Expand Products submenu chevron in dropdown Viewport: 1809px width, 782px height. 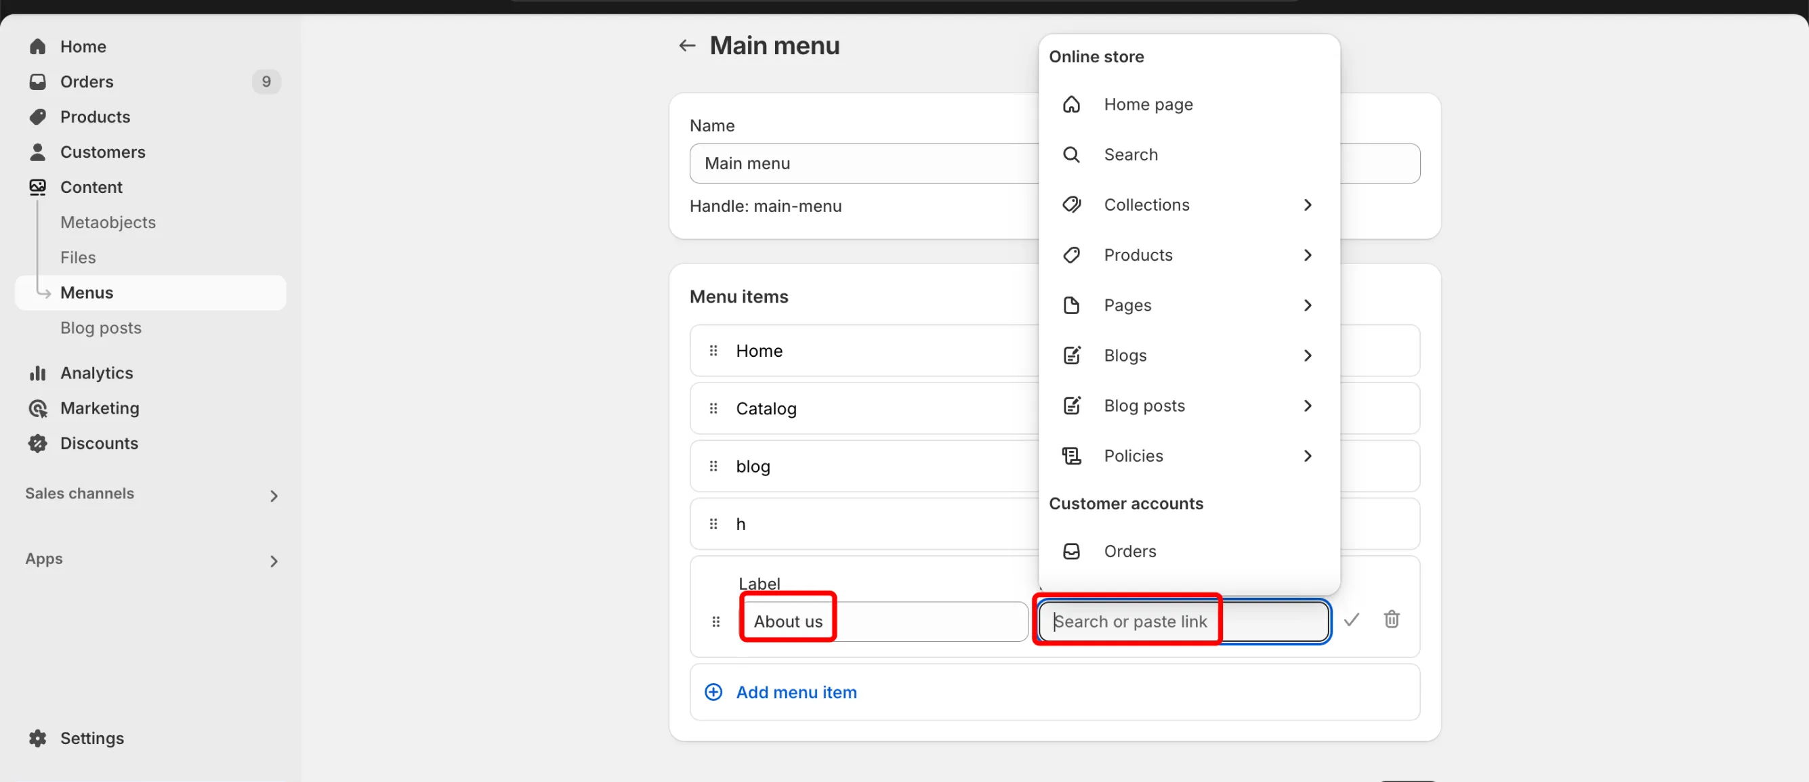coord(1307,255)
